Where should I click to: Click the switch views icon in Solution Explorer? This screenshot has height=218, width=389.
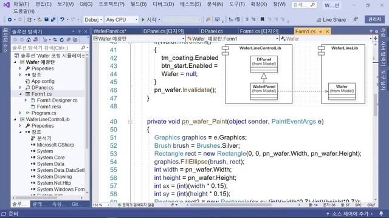coord(35,39)
